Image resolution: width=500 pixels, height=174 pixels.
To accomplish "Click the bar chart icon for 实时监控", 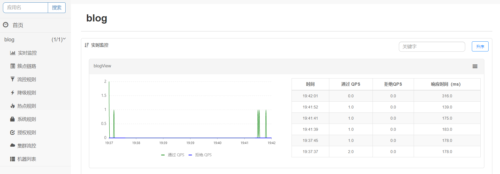I will tap(12, 53).
